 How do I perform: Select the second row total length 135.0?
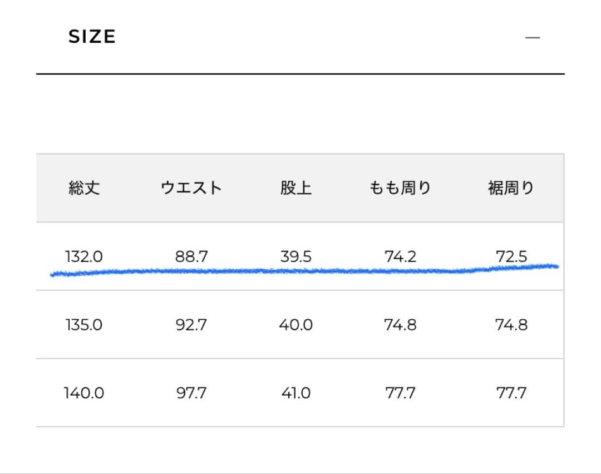click(83, 325)
